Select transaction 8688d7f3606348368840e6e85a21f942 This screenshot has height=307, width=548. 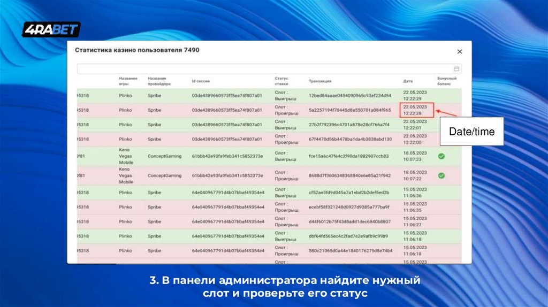click(349, 175)
